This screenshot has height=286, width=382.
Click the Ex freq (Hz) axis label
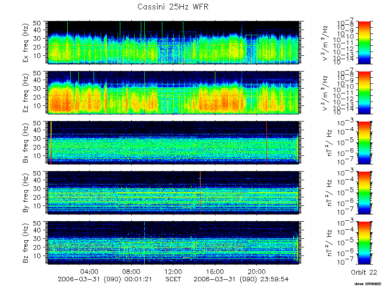pos(26,42)
